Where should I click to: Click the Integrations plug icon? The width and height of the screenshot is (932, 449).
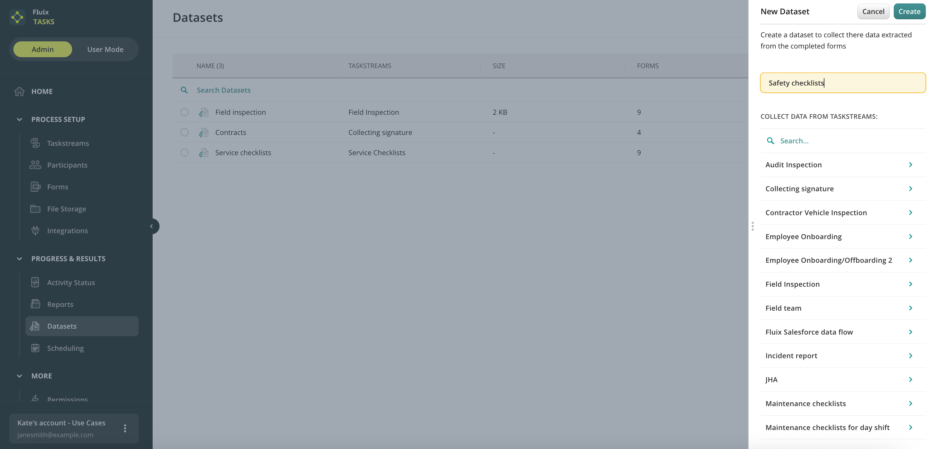tap(35, 230)
